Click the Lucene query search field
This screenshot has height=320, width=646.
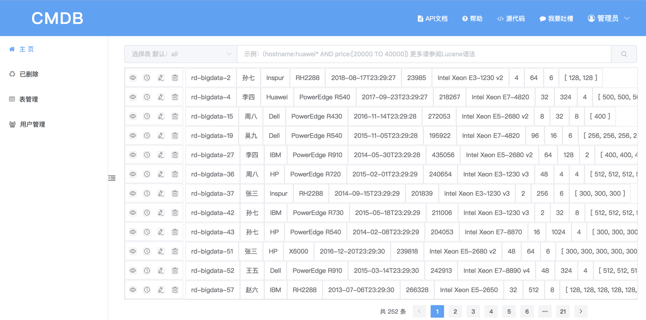pyautogui.click(x=424, y=54)
